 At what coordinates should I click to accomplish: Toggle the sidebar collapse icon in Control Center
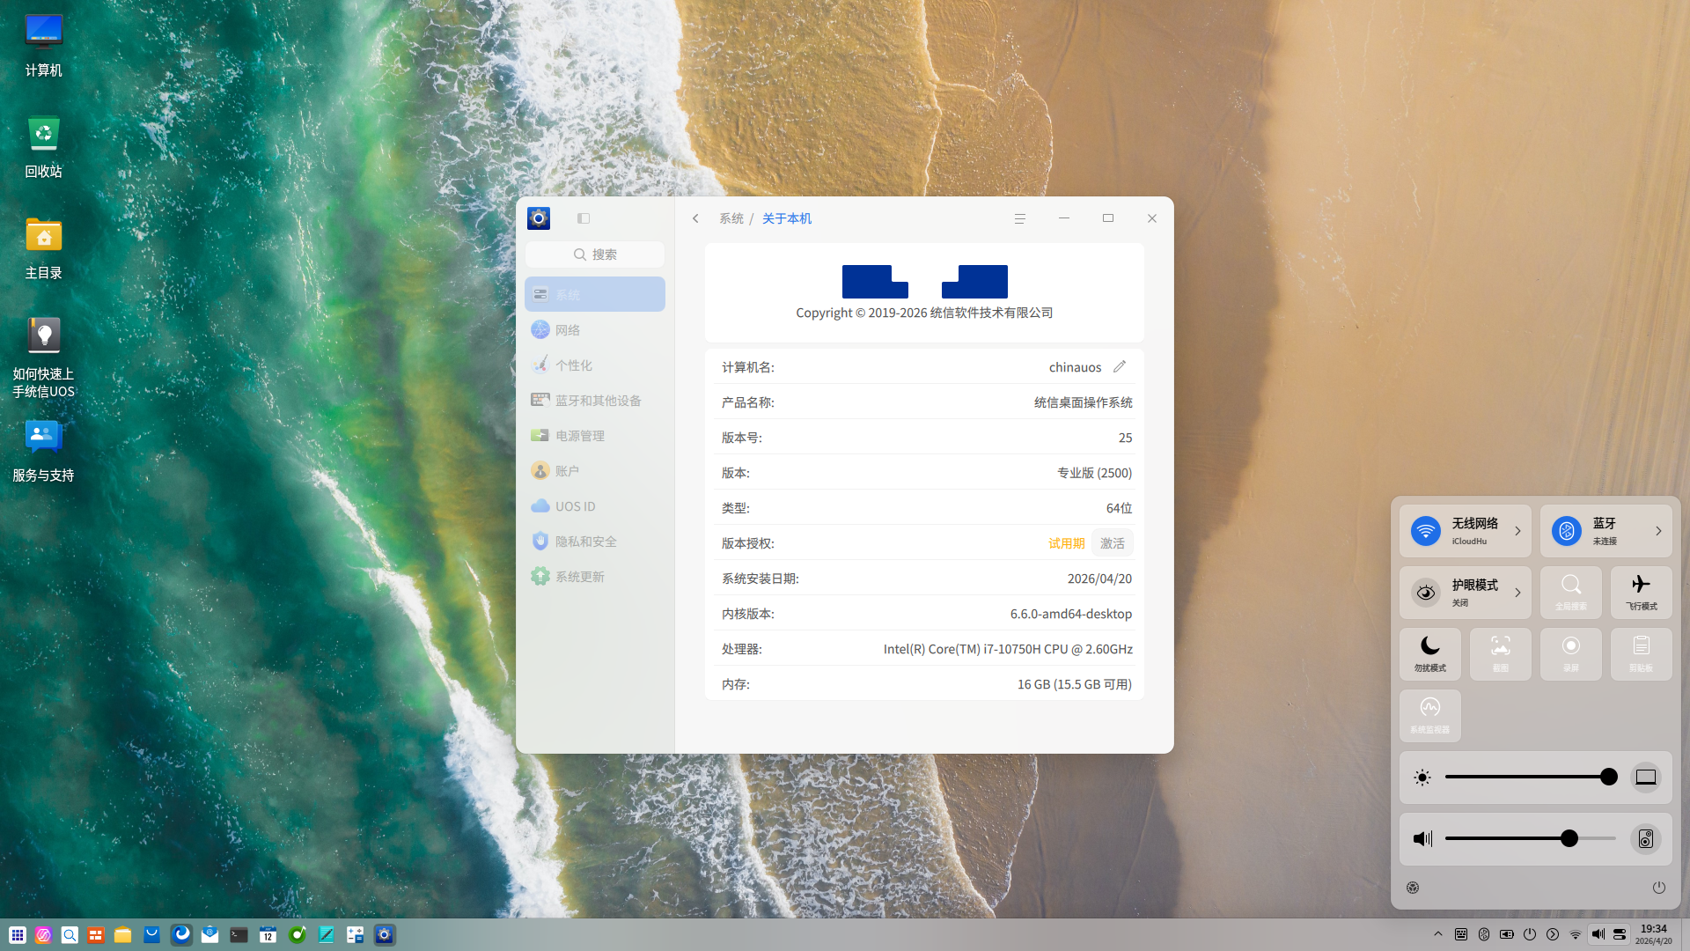(584, 218)
